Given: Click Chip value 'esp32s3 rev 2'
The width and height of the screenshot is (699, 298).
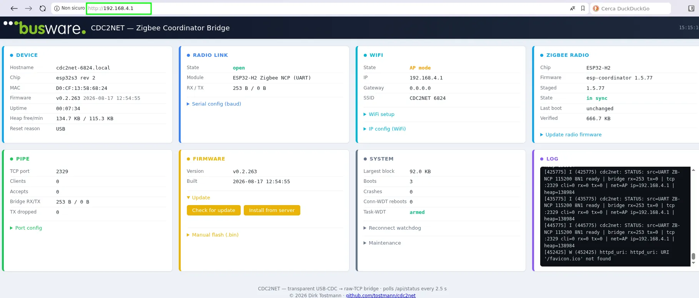Looking at the screenshot, I should (76, 78).
